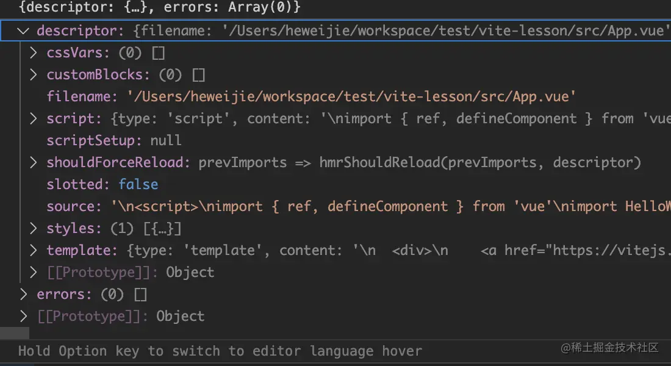
Task: Click the Hold Option key hint text
Action: [x=220, y=351]
